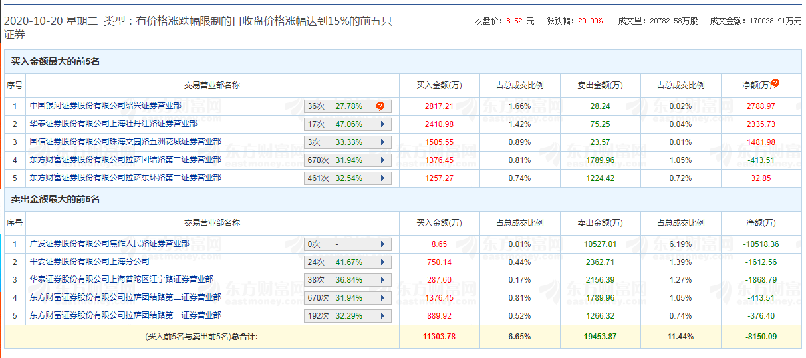Expand 670次 31.94% arrow in the buy list
Viewport: 806px width, 358px height.
point(382,160)
